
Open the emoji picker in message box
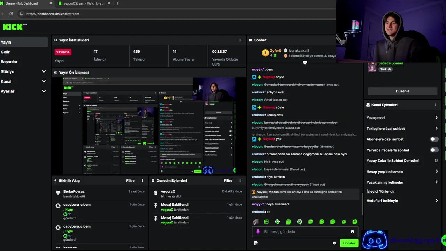(x=352, y=231)
